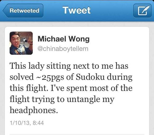Tap the line 'this flight. I've spent most'
154x135 pixels.
point(71,88)
